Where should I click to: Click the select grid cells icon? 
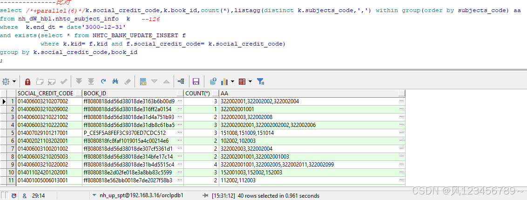(x=6, y=81)
